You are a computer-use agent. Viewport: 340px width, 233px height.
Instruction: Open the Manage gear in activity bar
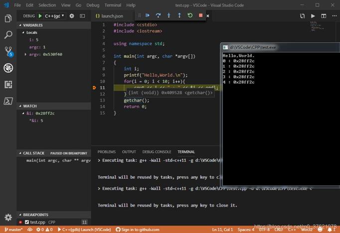coord(8,217)
